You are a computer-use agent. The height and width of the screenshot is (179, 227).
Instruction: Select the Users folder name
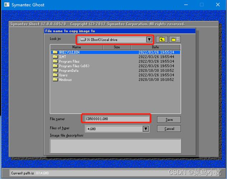tap(63, 75)
